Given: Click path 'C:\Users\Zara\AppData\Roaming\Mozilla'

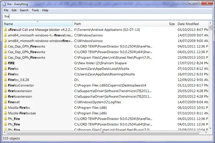Looking at the screenshot, I should pos(104,74).
